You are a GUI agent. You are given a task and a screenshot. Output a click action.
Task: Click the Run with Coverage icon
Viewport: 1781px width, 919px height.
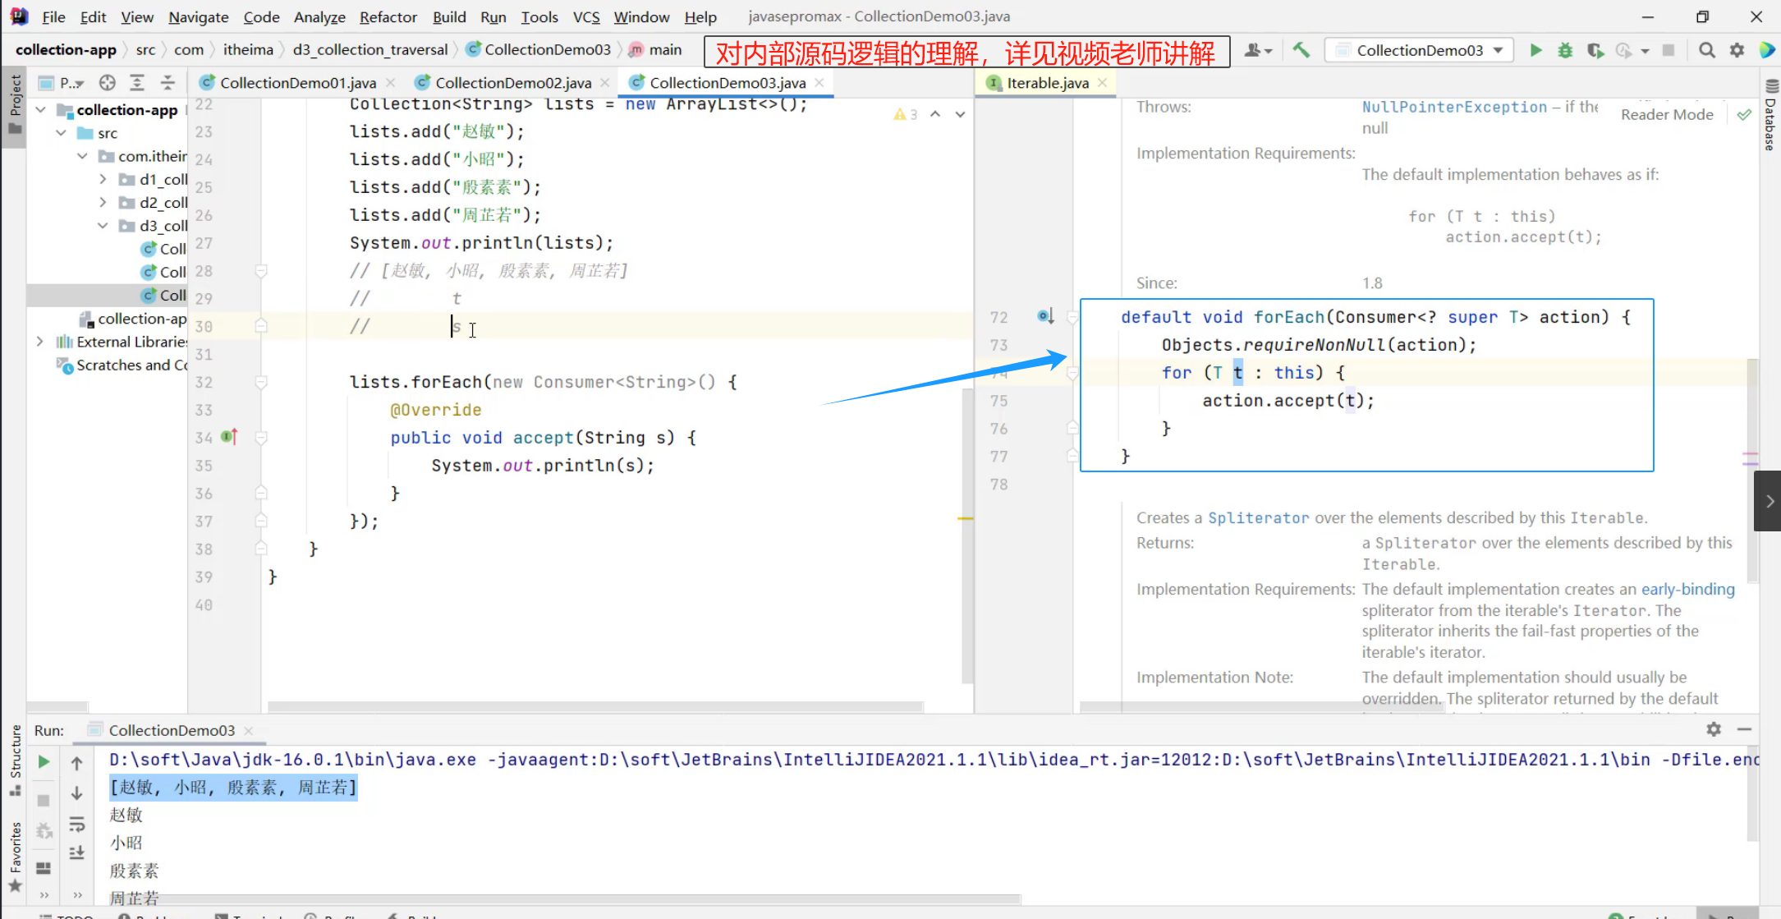[x=1595, y=50]
